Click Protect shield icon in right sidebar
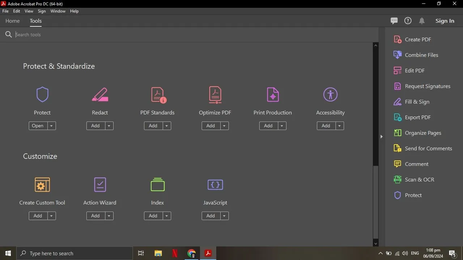This screenshot has height=260, width=463. [x=398, y=195]
